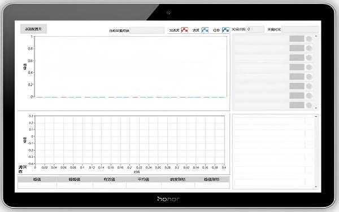Click the fourth column header of the statistics table
Screen dimensions: 339x212
(x=144, y=179)
